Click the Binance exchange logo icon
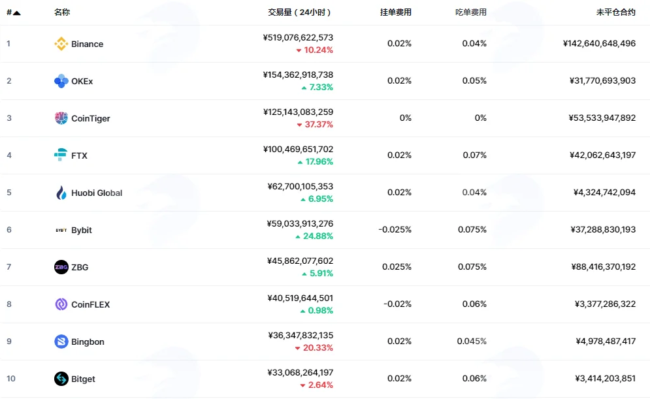 (61, 44)
